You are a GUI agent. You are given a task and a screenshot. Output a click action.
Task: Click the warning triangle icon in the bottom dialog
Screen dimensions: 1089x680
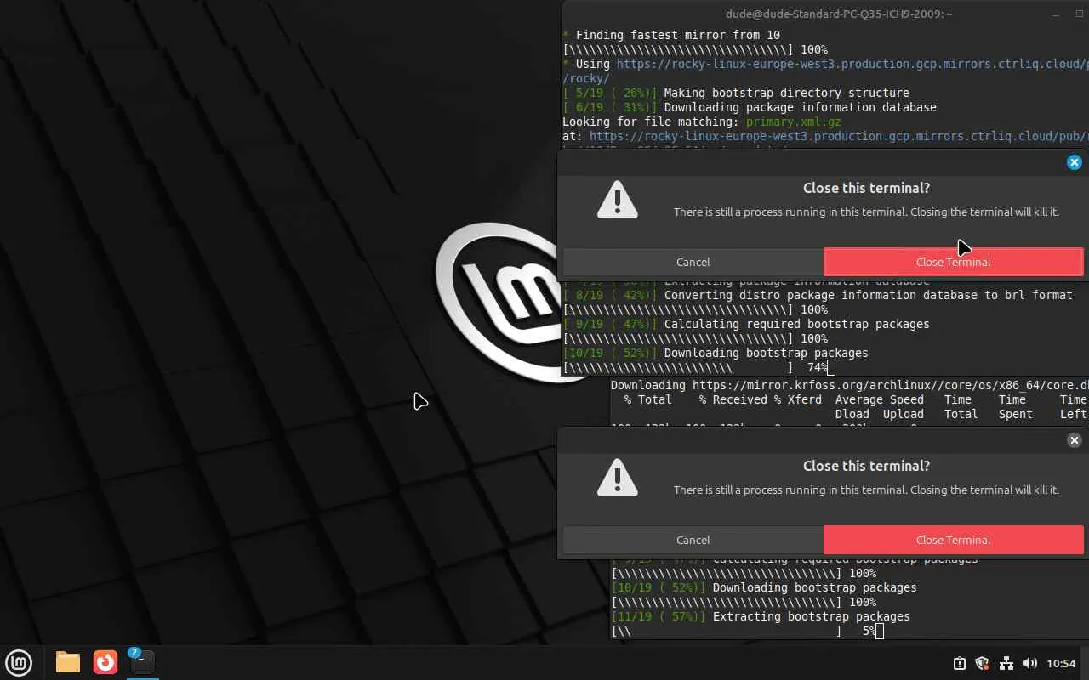pos(618,478)
